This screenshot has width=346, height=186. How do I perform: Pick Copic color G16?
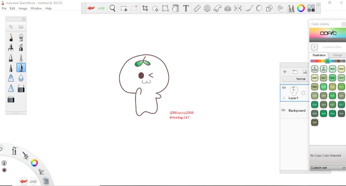315,104
